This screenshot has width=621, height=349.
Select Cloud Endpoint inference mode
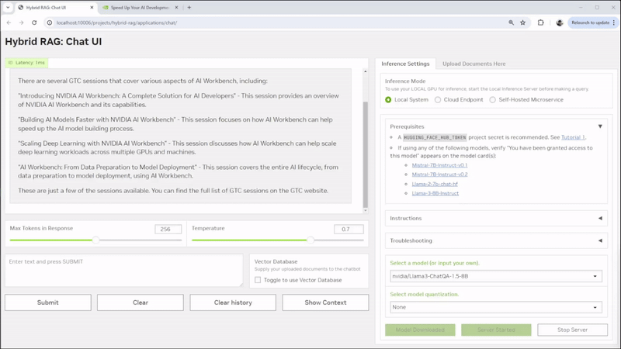pos(438,100)
